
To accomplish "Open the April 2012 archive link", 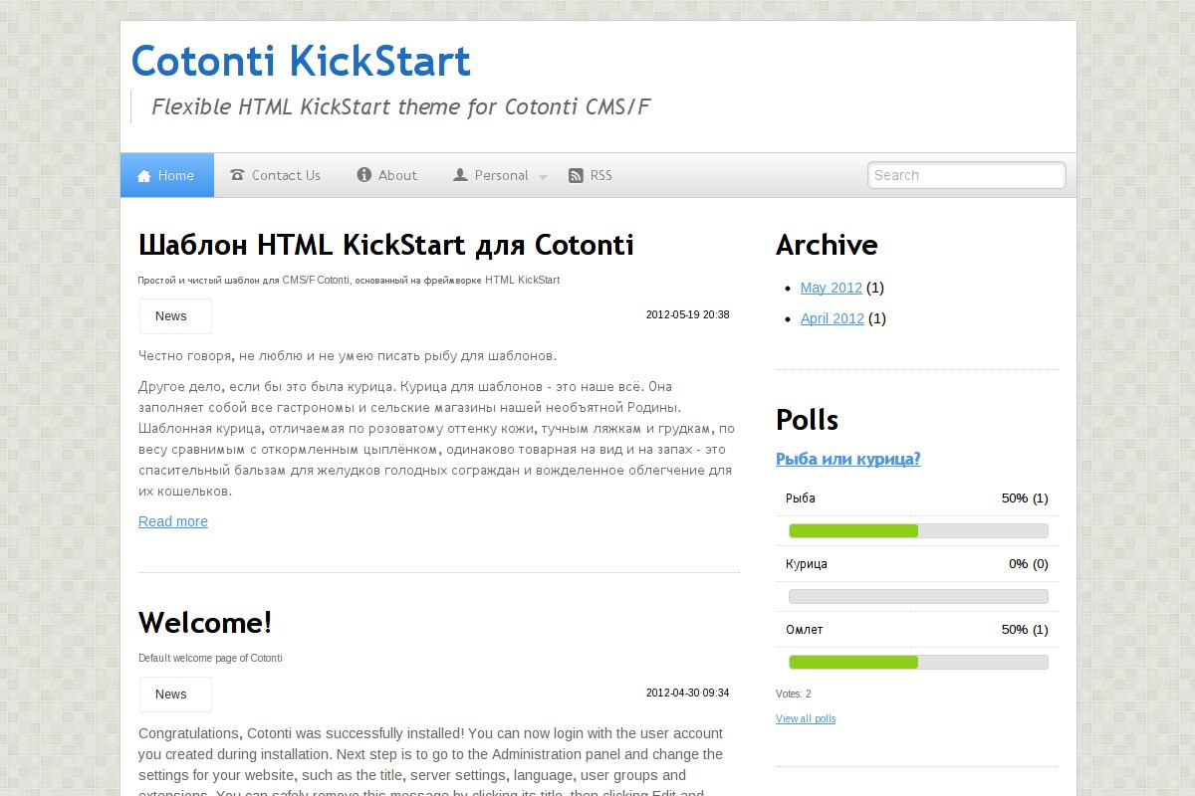I will coord(833,318).
